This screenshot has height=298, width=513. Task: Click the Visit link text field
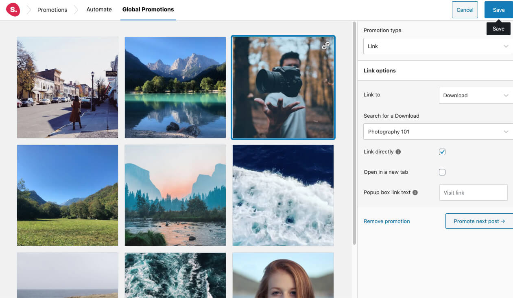tap(473, 193)
